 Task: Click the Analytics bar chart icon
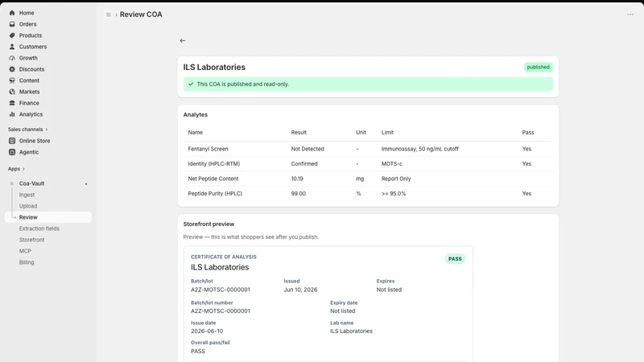(x=12, y=114)
